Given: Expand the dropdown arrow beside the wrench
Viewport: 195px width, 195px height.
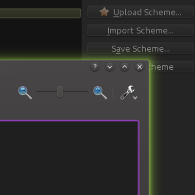Looking at the screenshot, I should click(x=135, y=97).
